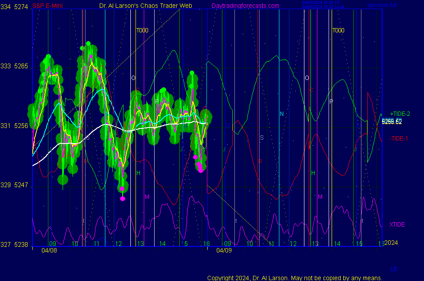Click the '334 5274' price axis label
424x281 pixels.
click(14, 7)
